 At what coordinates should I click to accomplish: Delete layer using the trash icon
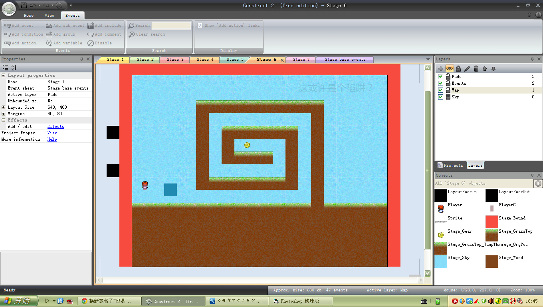(x=476, y=69)
